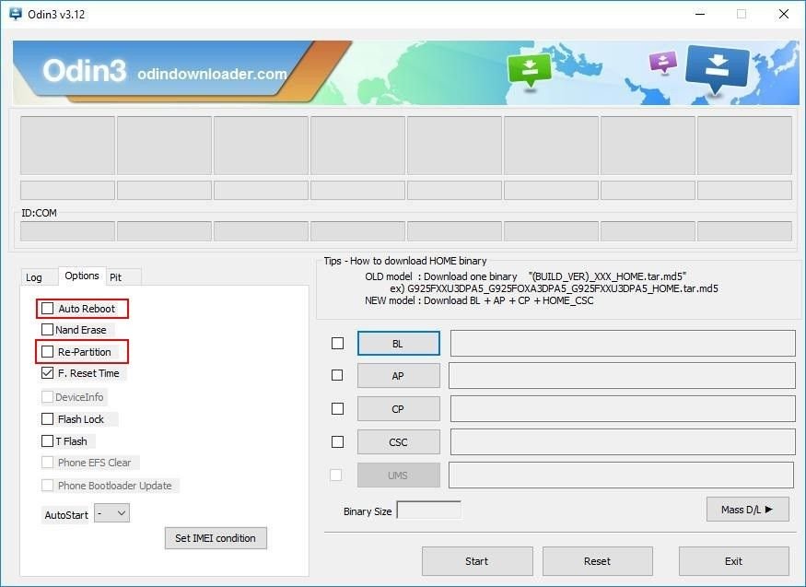Click the AP file button
The height and width of the screenshot is (587, 806).
pos(398,376)
